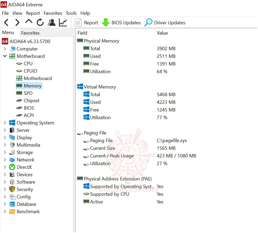Viewport: 258px width, 233px height.
Task: Click the 77 % utilization value
Action: pos(162,118)
